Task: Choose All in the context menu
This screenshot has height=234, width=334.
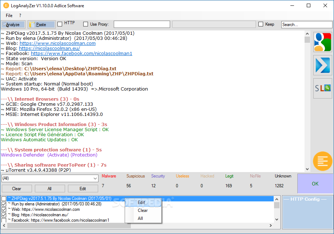Action: (x=143, y=218)
